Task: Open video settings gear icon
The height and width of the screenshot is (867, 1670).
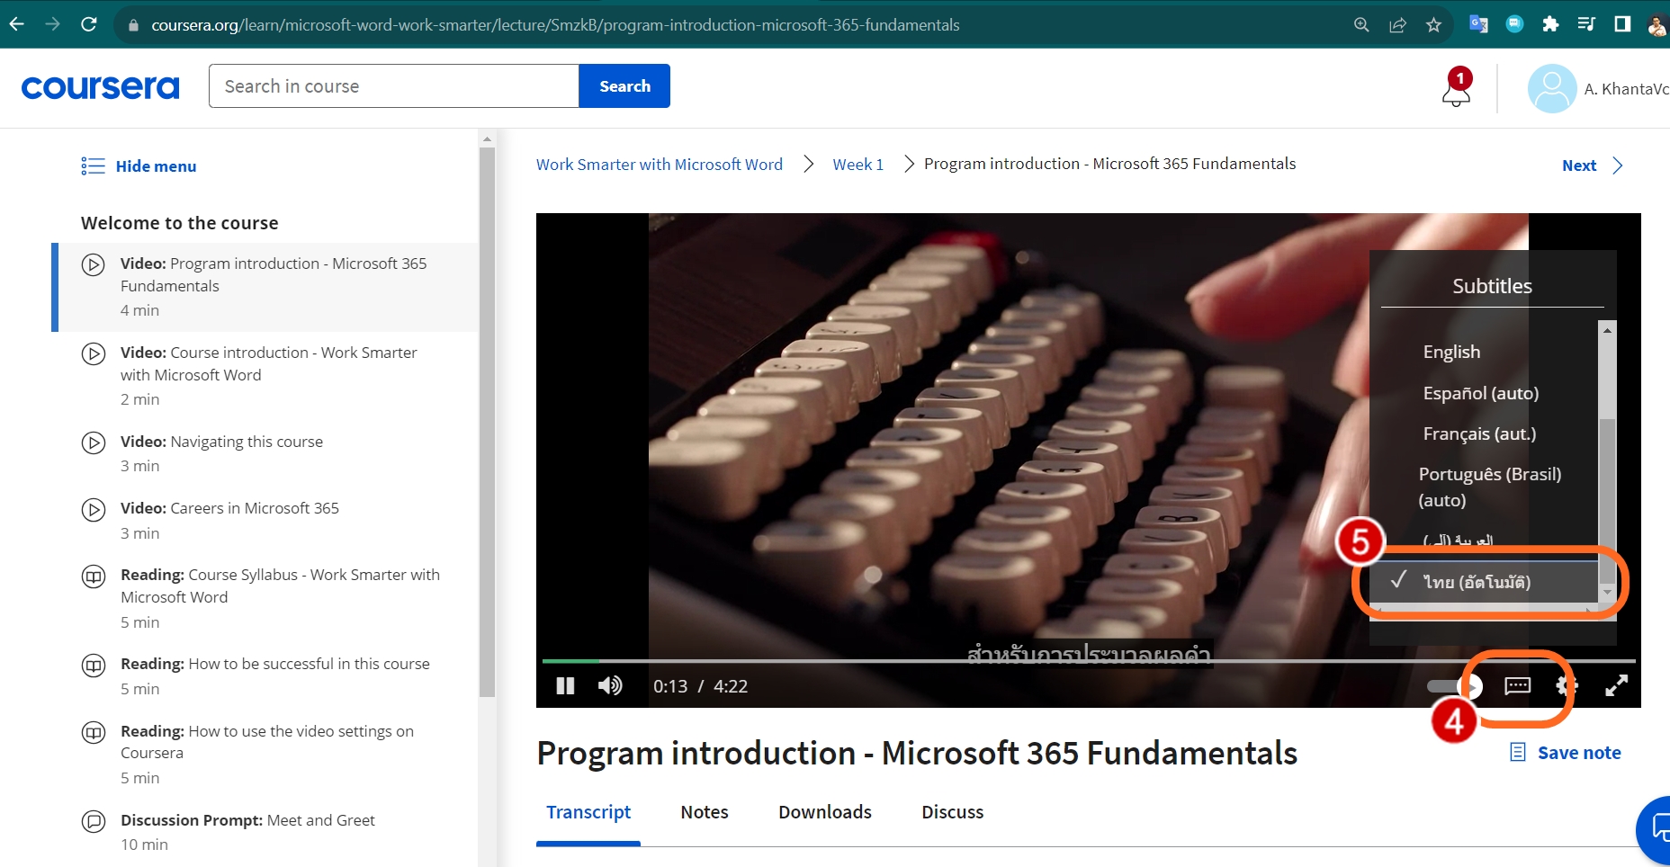Action: click(1567, 686)
